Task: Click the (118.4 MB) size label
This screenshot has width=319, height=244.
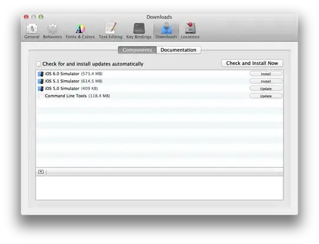Action: coord(99,96)
